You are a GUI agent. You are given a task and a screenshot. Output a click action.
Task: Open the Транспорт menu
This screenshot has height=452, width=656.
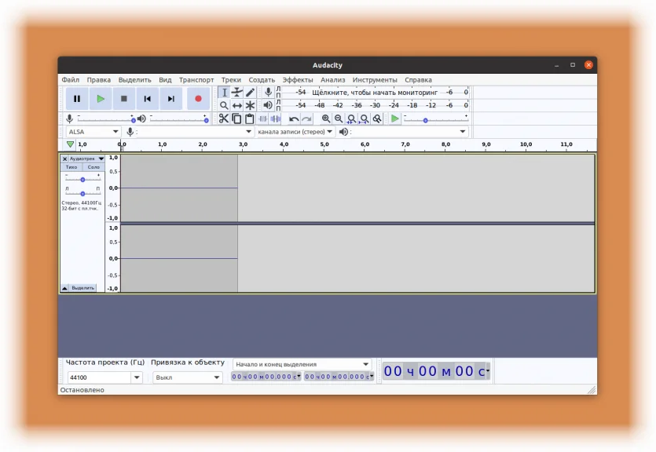pyautogui.click(x=196, y=80)
